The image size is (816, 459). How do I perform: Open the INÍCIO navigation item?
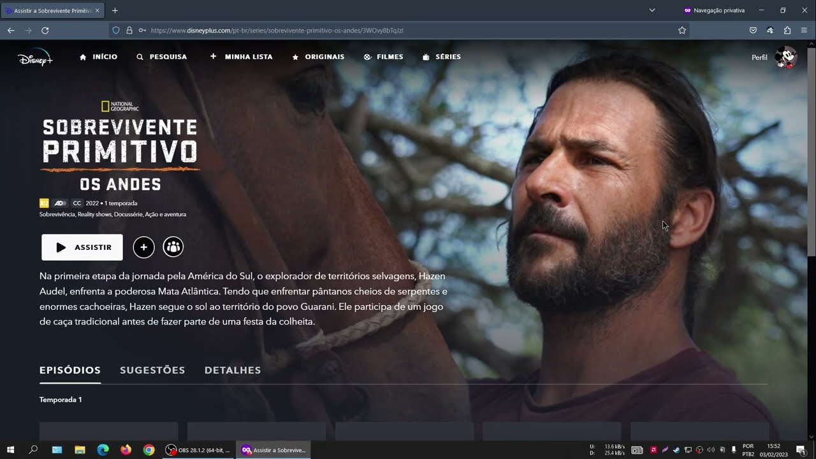(x=99, y=57)
